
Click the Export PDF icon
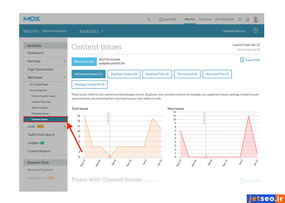[x=242, y=60]
